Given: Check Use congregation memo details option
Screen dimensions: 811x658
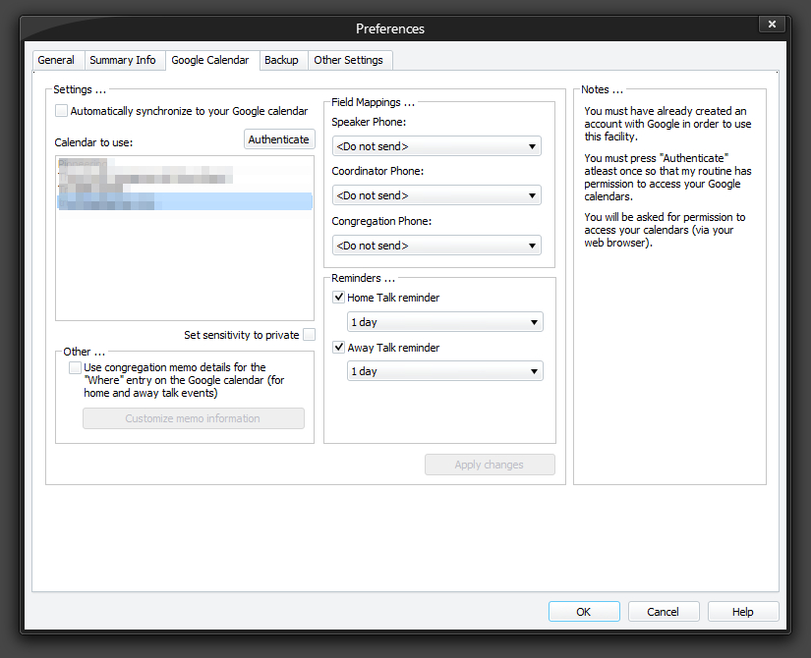Looking at the screenshot, I should tap(76, 368).
